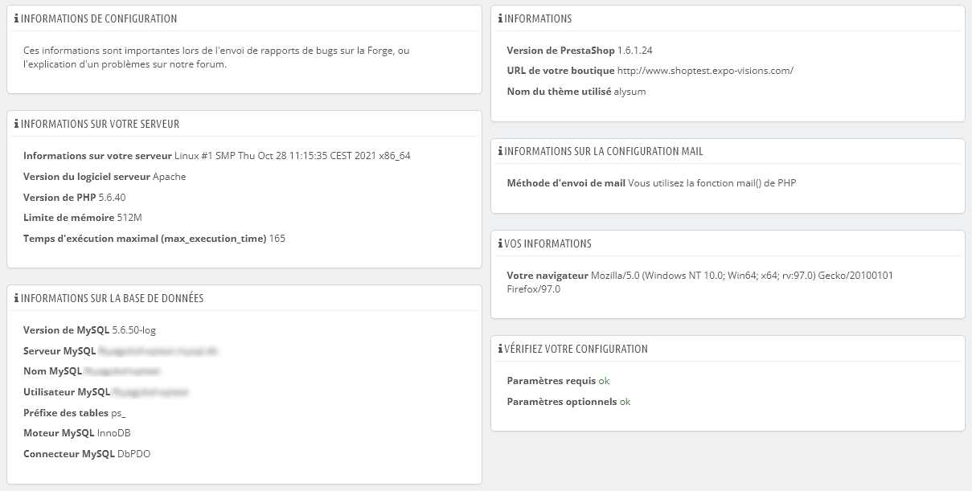Click the green ok next to Paramètres optionnels

[x=625, y=402]
